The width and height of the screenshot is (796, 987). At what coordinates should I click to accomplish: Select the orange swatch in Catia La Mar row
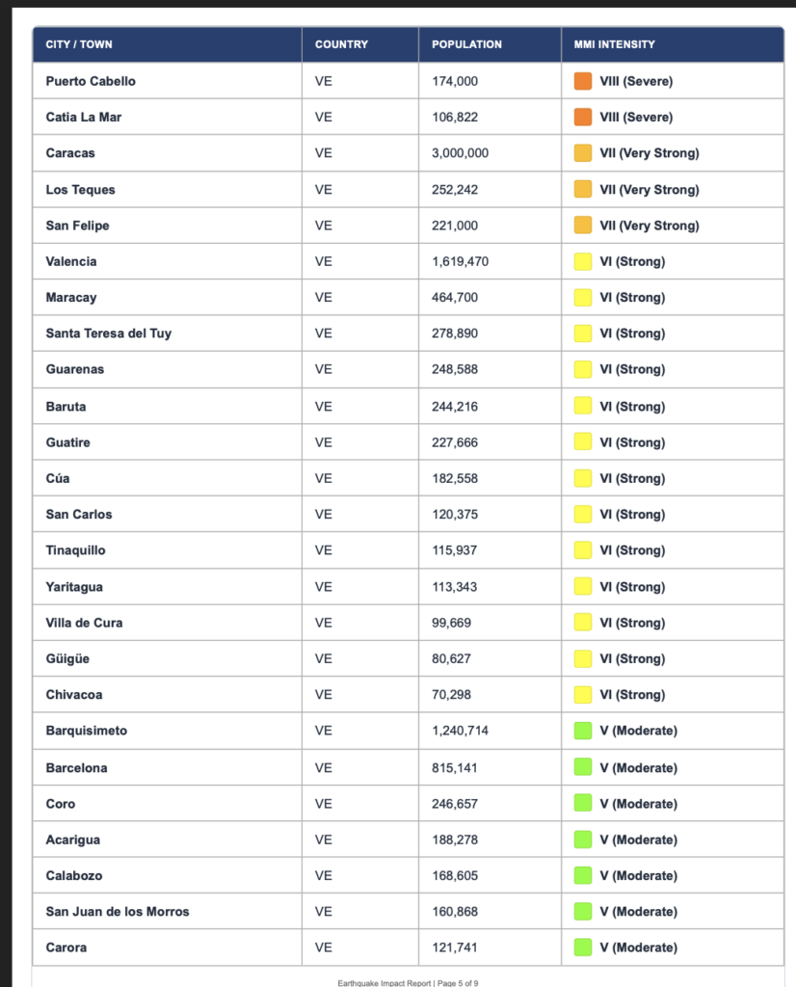click(583, 117)
